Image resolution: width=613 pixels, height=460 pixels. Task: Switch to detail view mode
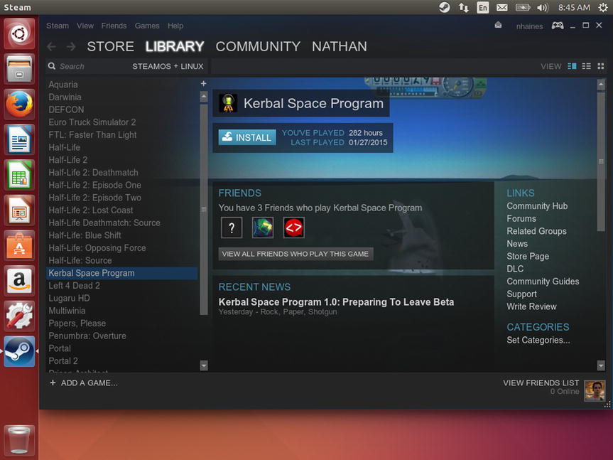pos(572,66)
